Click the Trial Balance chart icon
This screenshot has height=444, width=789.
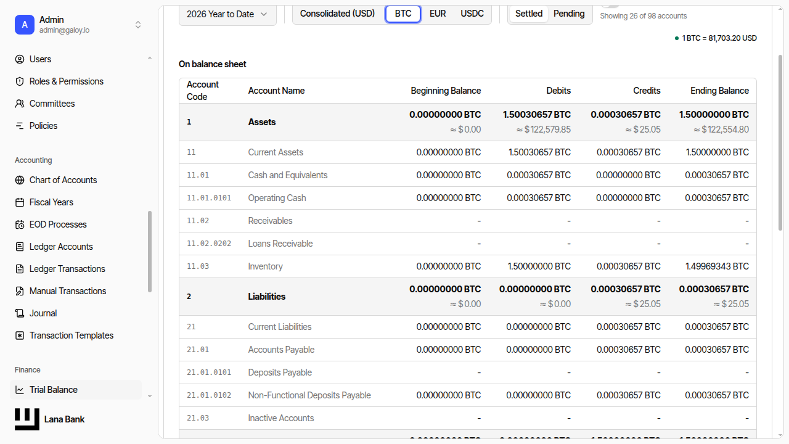click(20, 390)
